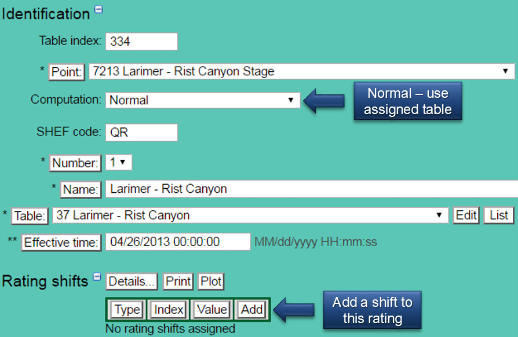
Task: Click the shift Value header button
Action: (x=211, y=309)
